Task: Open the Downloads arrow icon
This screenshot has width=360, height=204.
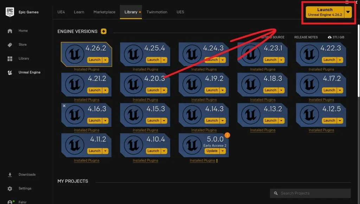Action: click(9, 175)
